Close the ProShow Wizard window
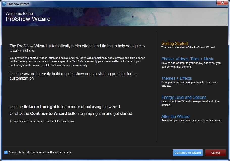The width and height of the screenshot is (230, 161). click(222, 3)
